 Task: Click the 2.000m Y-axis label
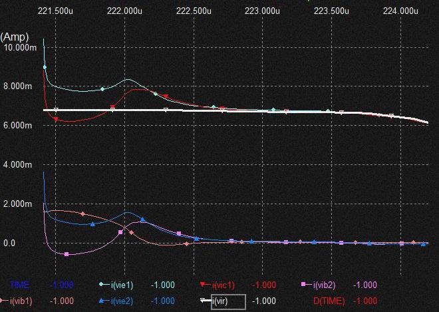click(18, 204)
